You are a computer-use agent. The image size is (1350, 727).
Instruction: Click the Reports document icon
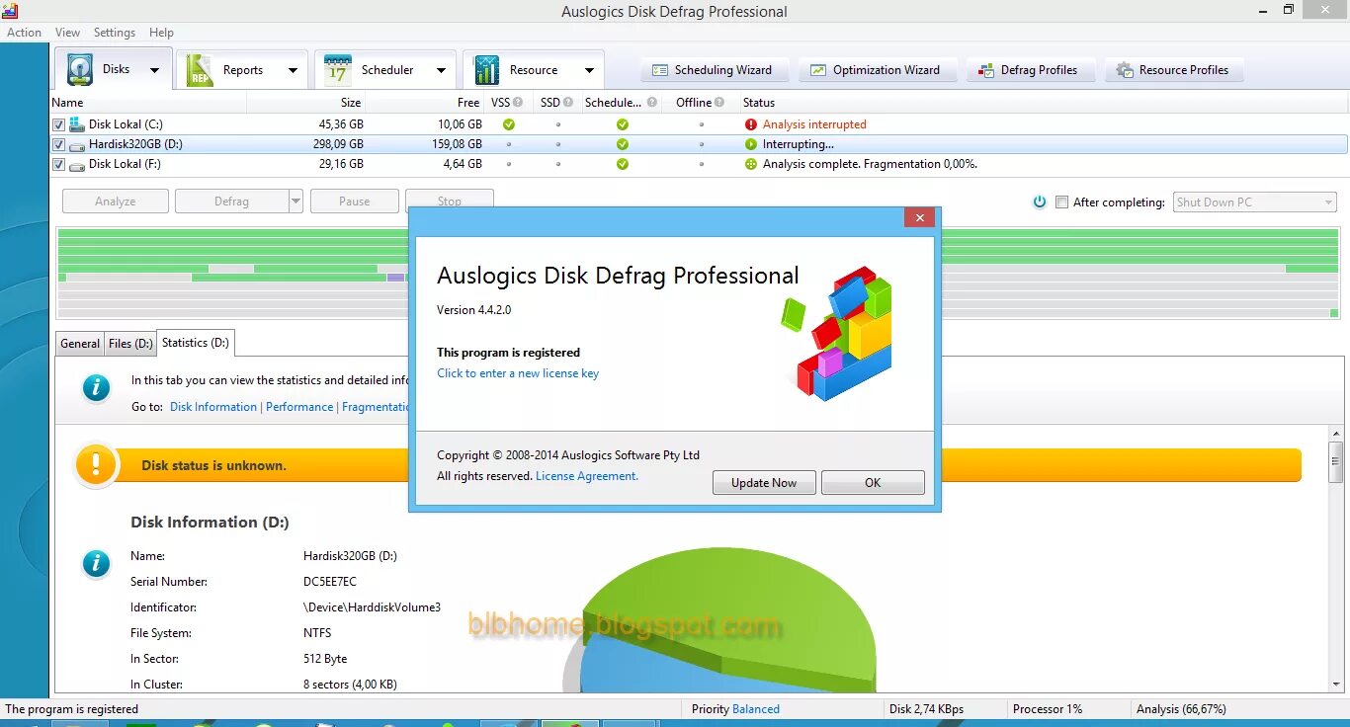click(200, 69)
